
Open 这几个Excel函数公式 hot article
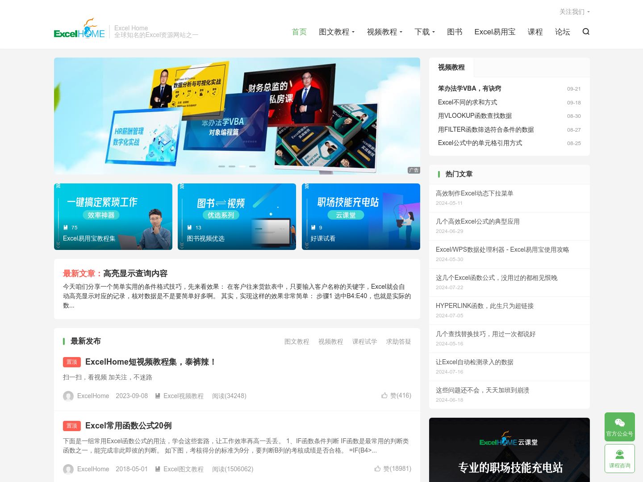click(497, 278)
